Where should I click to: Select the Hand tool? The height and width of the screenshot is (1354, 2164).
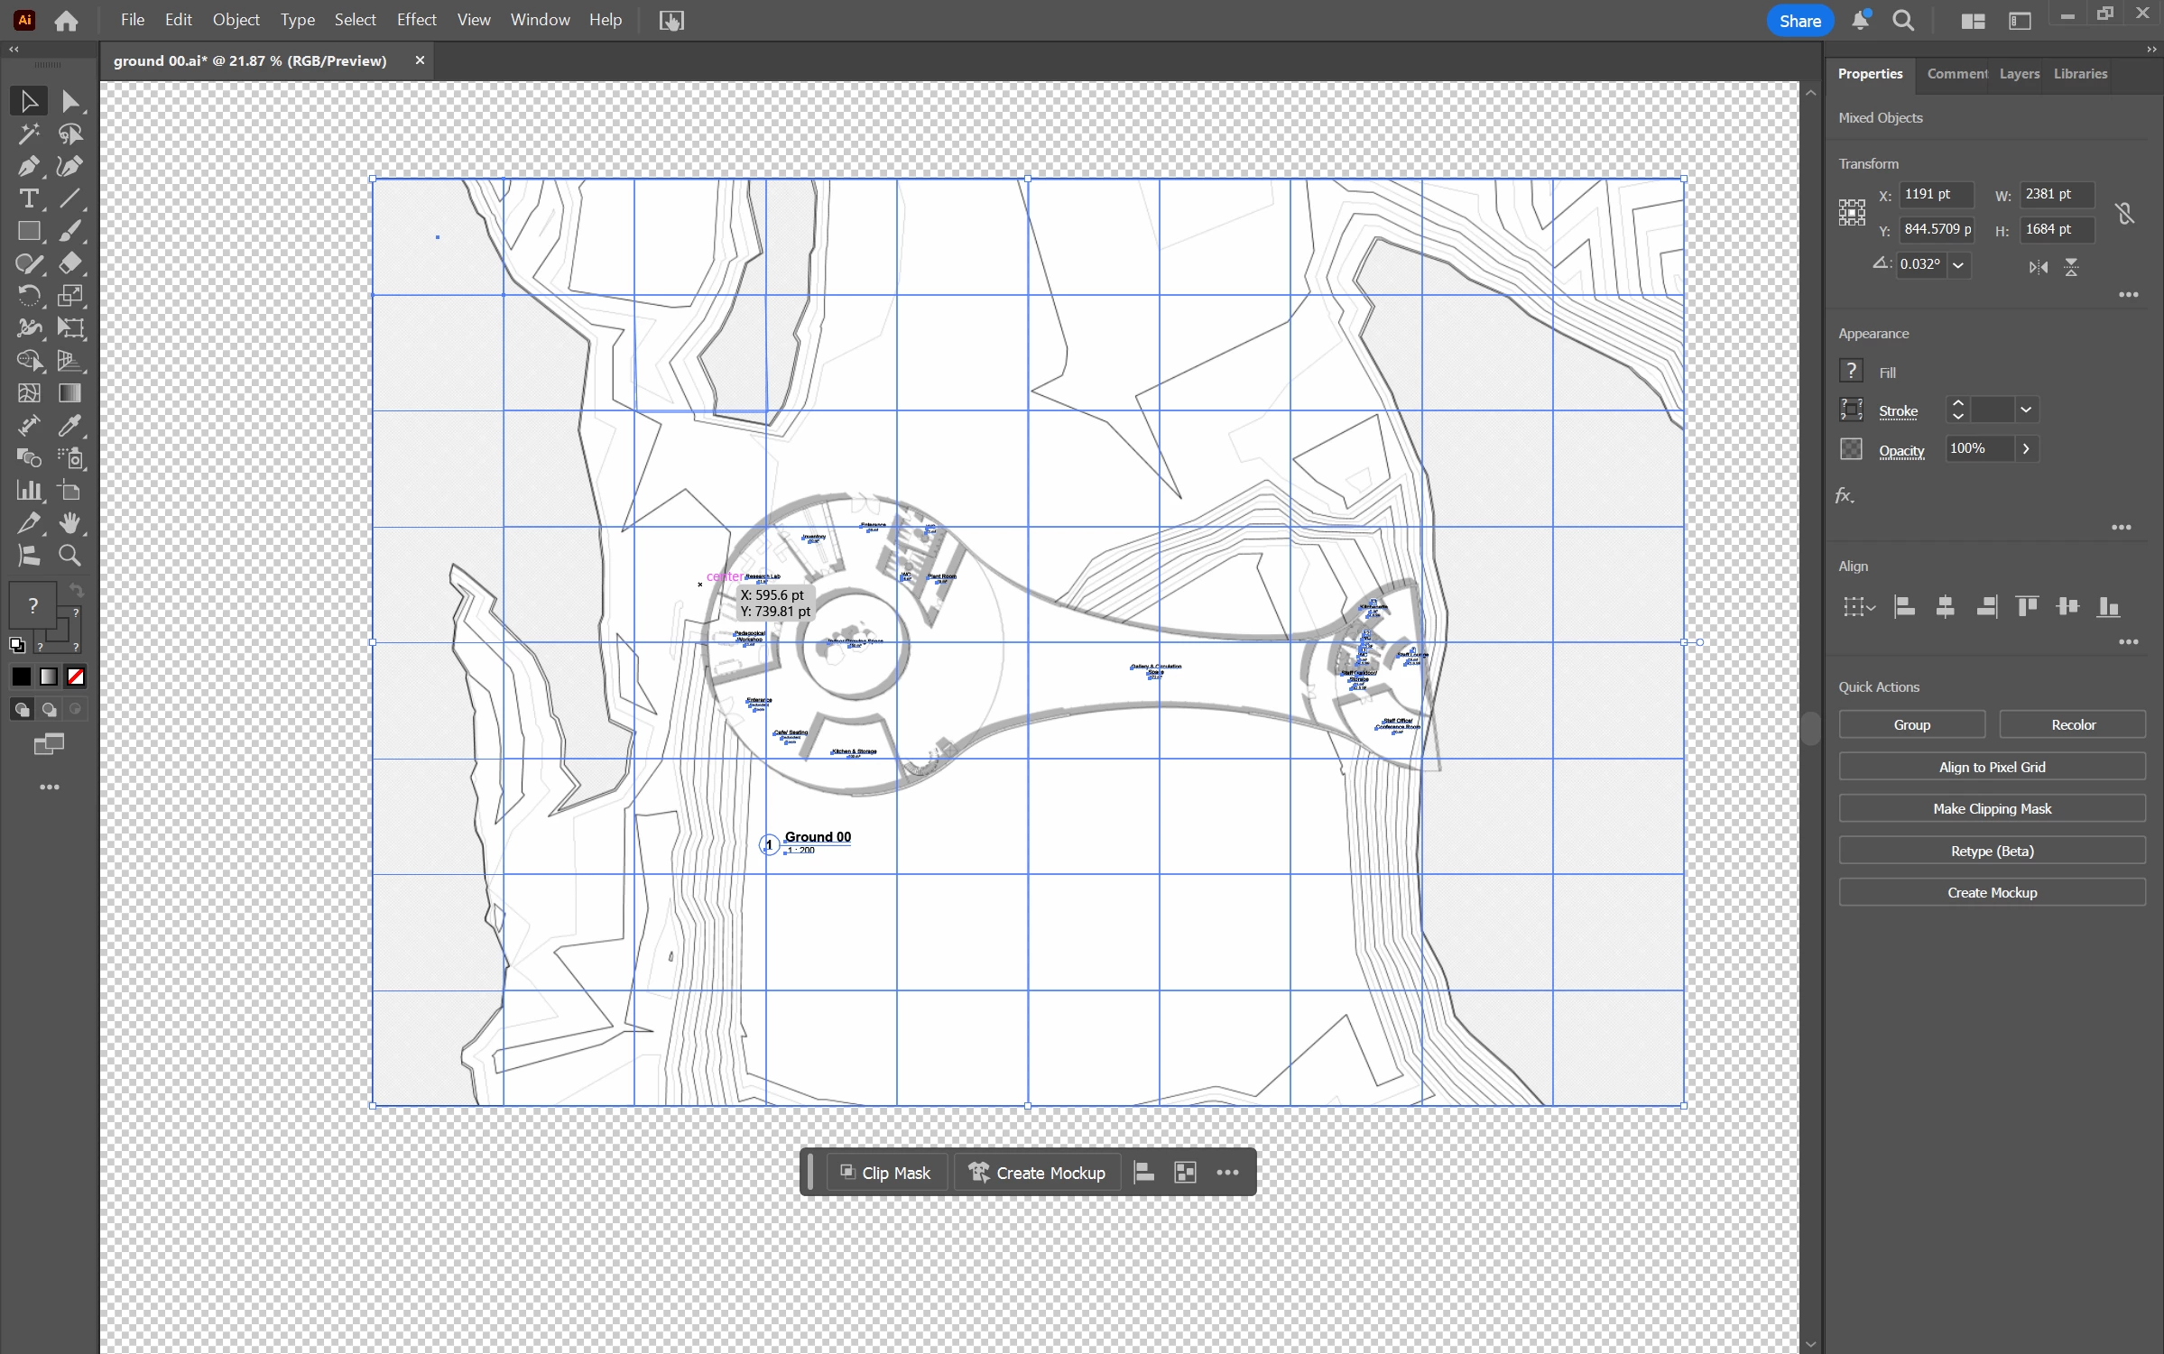pos(69,523)
